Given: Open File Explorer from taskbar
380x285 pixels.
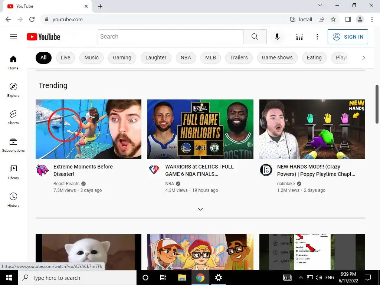Looking at the screenshot, I should point(182,278).
